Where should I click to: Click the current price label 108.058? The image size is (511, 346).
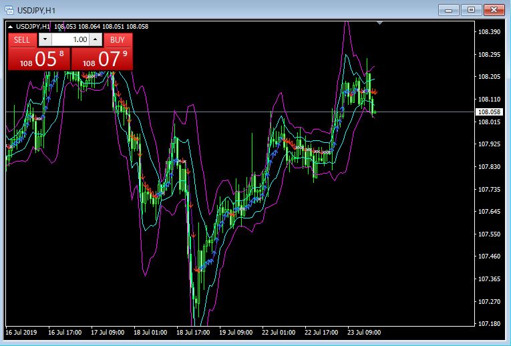(489, 112)
